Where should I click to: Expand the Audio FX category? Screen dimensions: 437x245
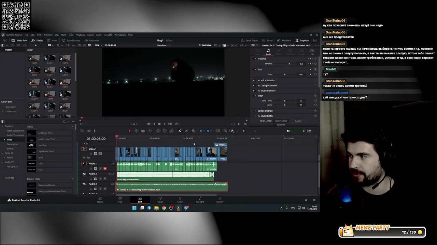(x=2, y=162)
